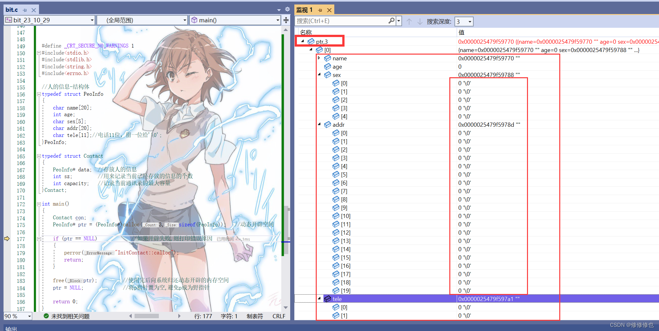The image size is (659, 331).
Task: Click the 未找到相关问题 status indicator
Action: 66,316
